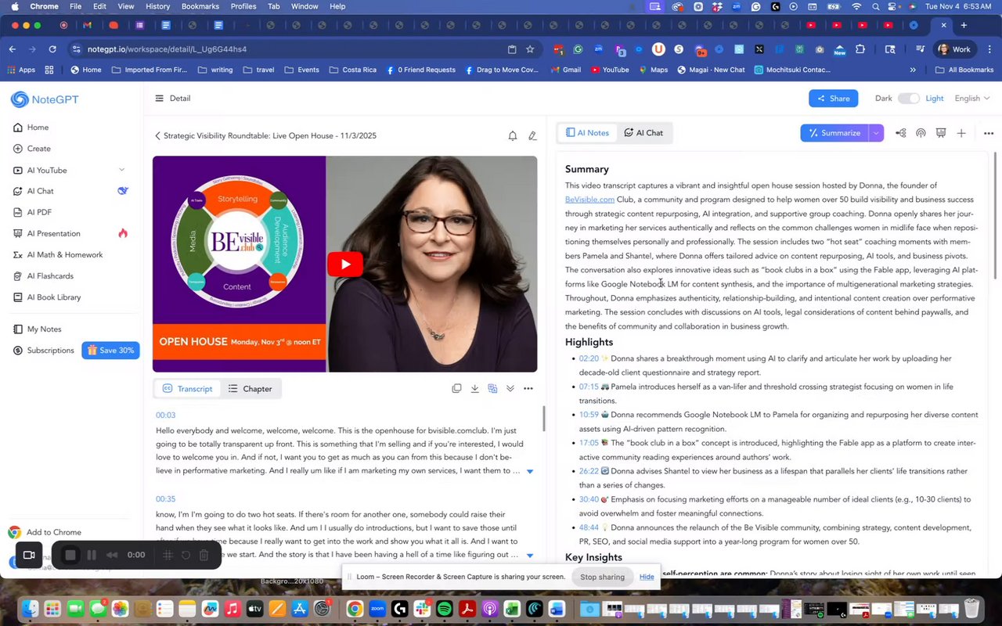Viewport: 1002px width, 626px height.
Task: Open AI PDF in the sidebar
Action: (34, 212)
